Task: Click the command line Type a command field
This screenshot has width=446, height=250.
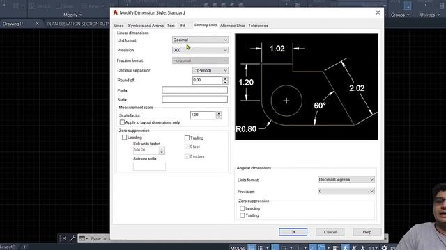Action: point(99,238)
